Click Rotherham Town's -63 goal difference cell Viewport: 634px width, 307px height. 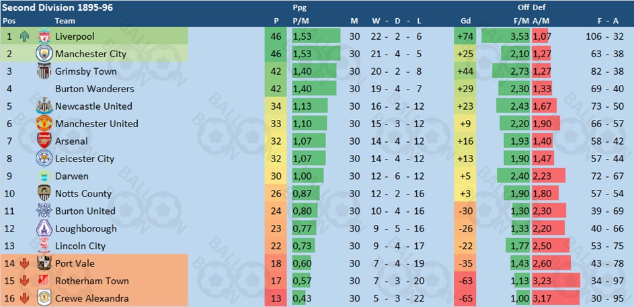click(465, 281)
